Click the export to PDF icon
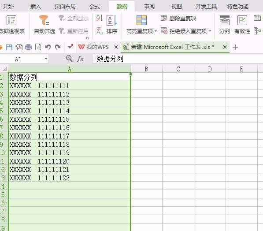Screen dimensions: 263x231 point(19,47)
